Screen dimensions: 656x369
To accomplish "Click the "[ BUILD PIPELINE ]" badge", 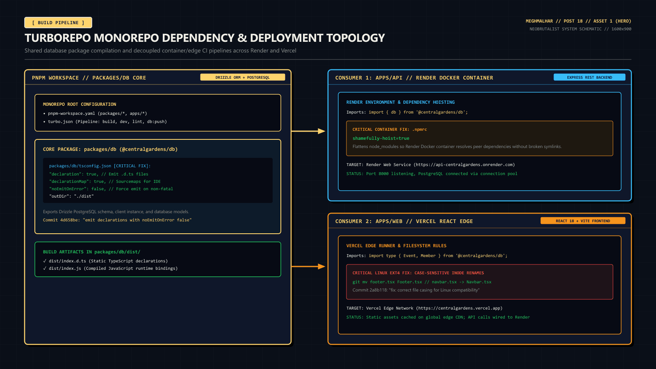I will coord(58,23).
